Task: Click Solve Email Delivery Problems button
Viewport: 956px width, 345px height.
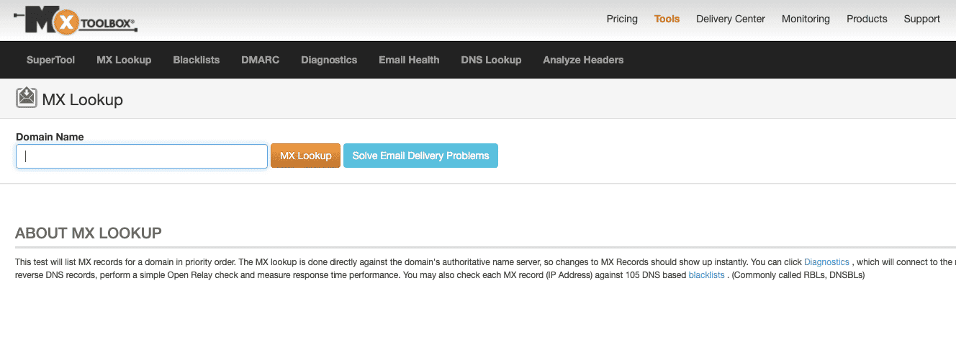Action: click(420, 156)
